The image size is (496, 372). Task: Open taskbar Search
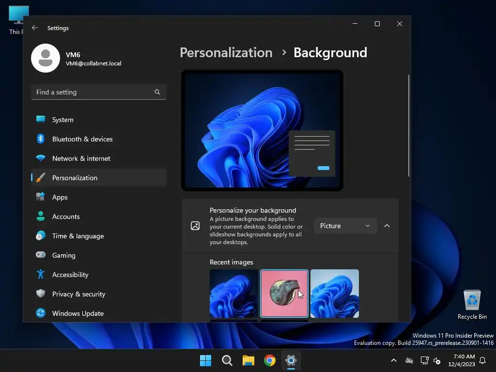tap(227, 360)
